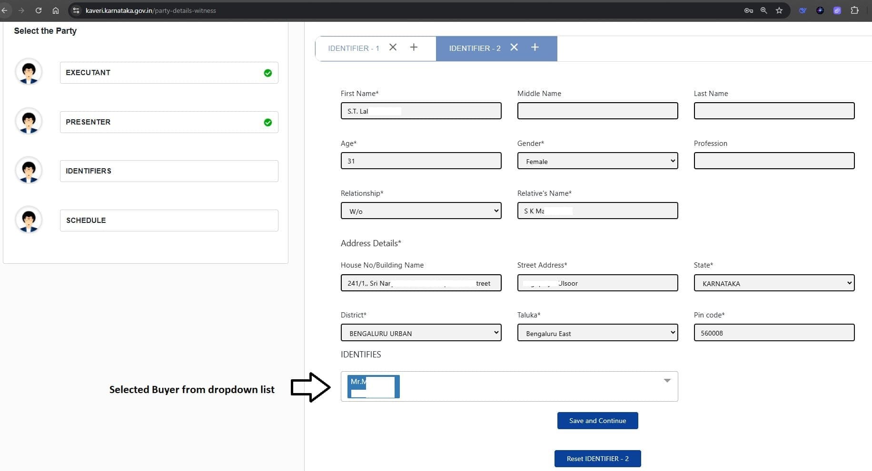The width and height of the screenshot is (872, 471).
Task: Click the plus icon next to IDENTIFIER - 1
Action: coord(414,47)
